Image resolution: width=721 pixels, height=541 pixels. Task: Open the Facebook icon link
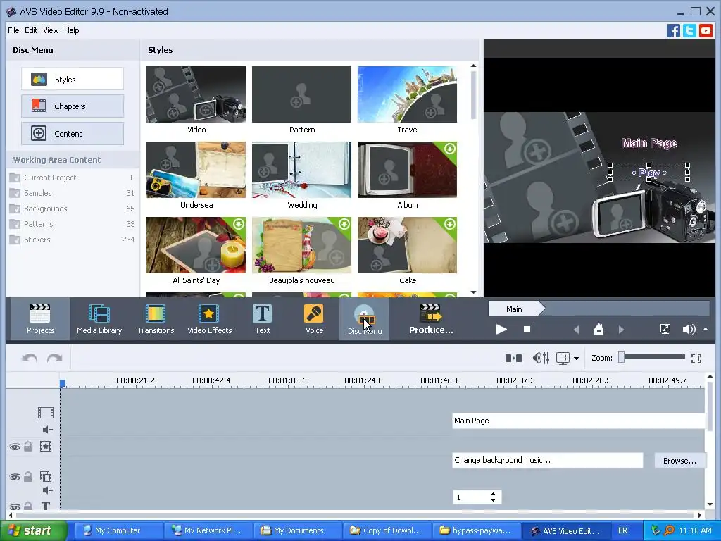point(673,31)
